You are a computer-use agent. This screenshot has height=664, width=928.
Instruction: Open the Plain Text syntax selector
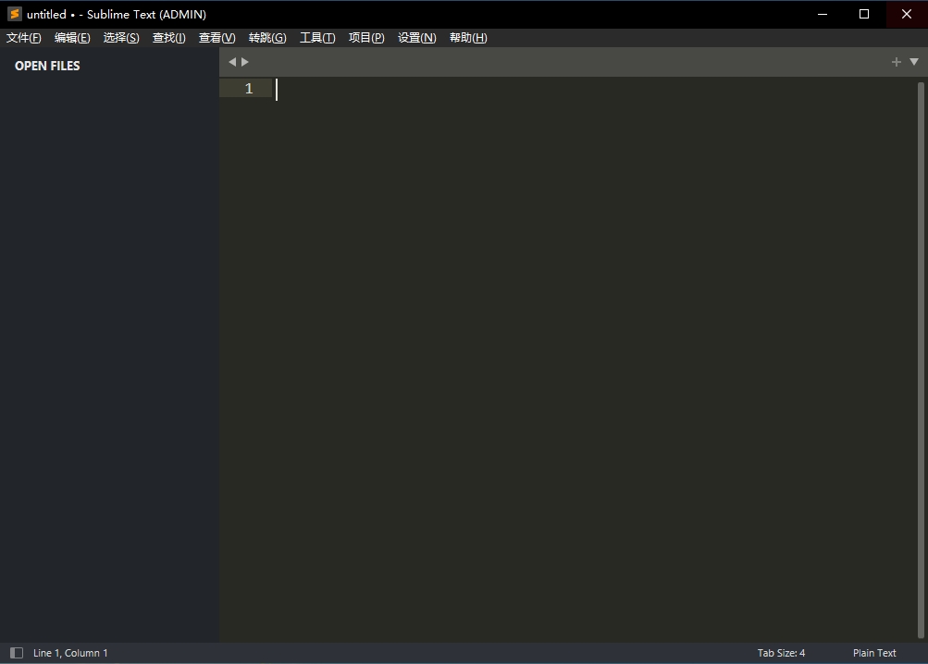(x=874, y=653)
